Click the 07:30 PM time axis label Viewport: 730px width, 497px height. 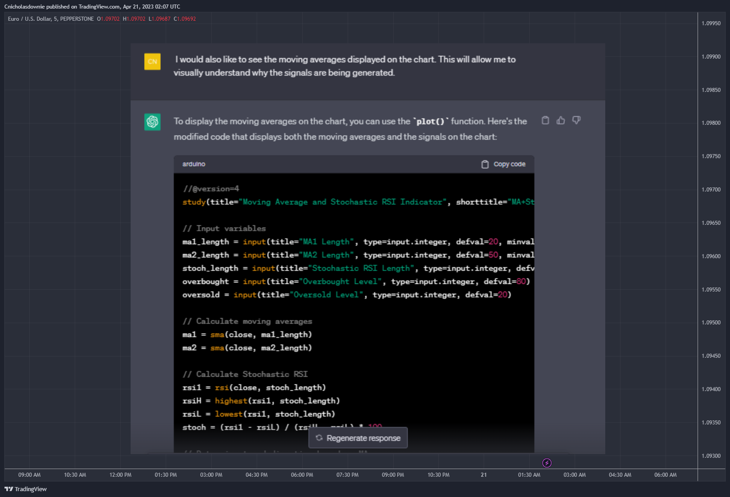point(347,475)
